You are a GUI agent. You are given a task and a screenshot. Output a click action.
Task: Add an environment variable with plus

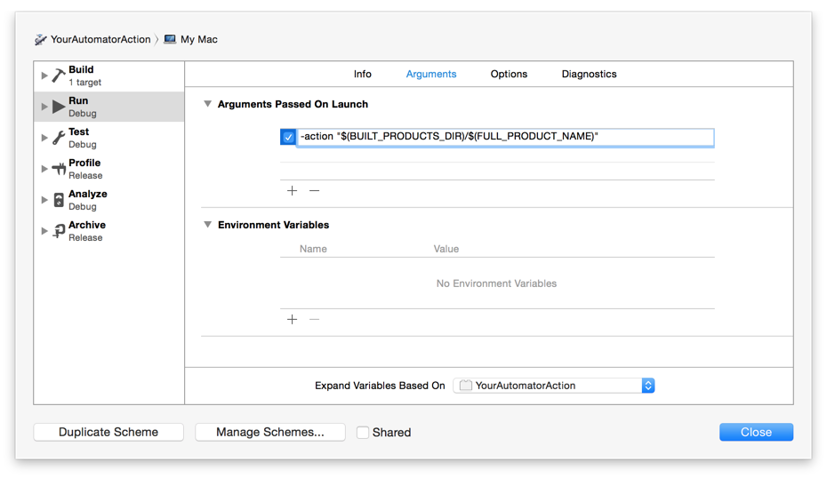click(x=293, y=319)
